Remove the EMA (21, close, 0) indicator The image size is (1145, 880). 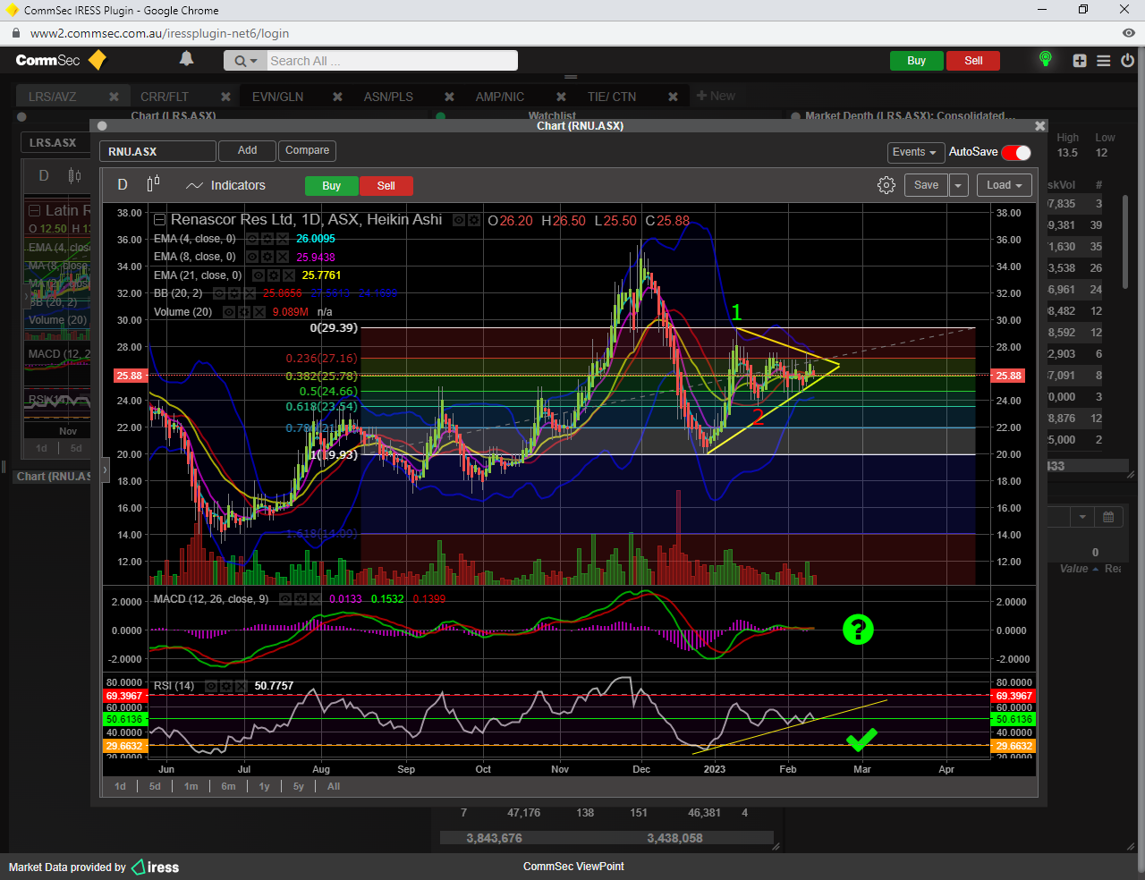(x=288, y=275)
